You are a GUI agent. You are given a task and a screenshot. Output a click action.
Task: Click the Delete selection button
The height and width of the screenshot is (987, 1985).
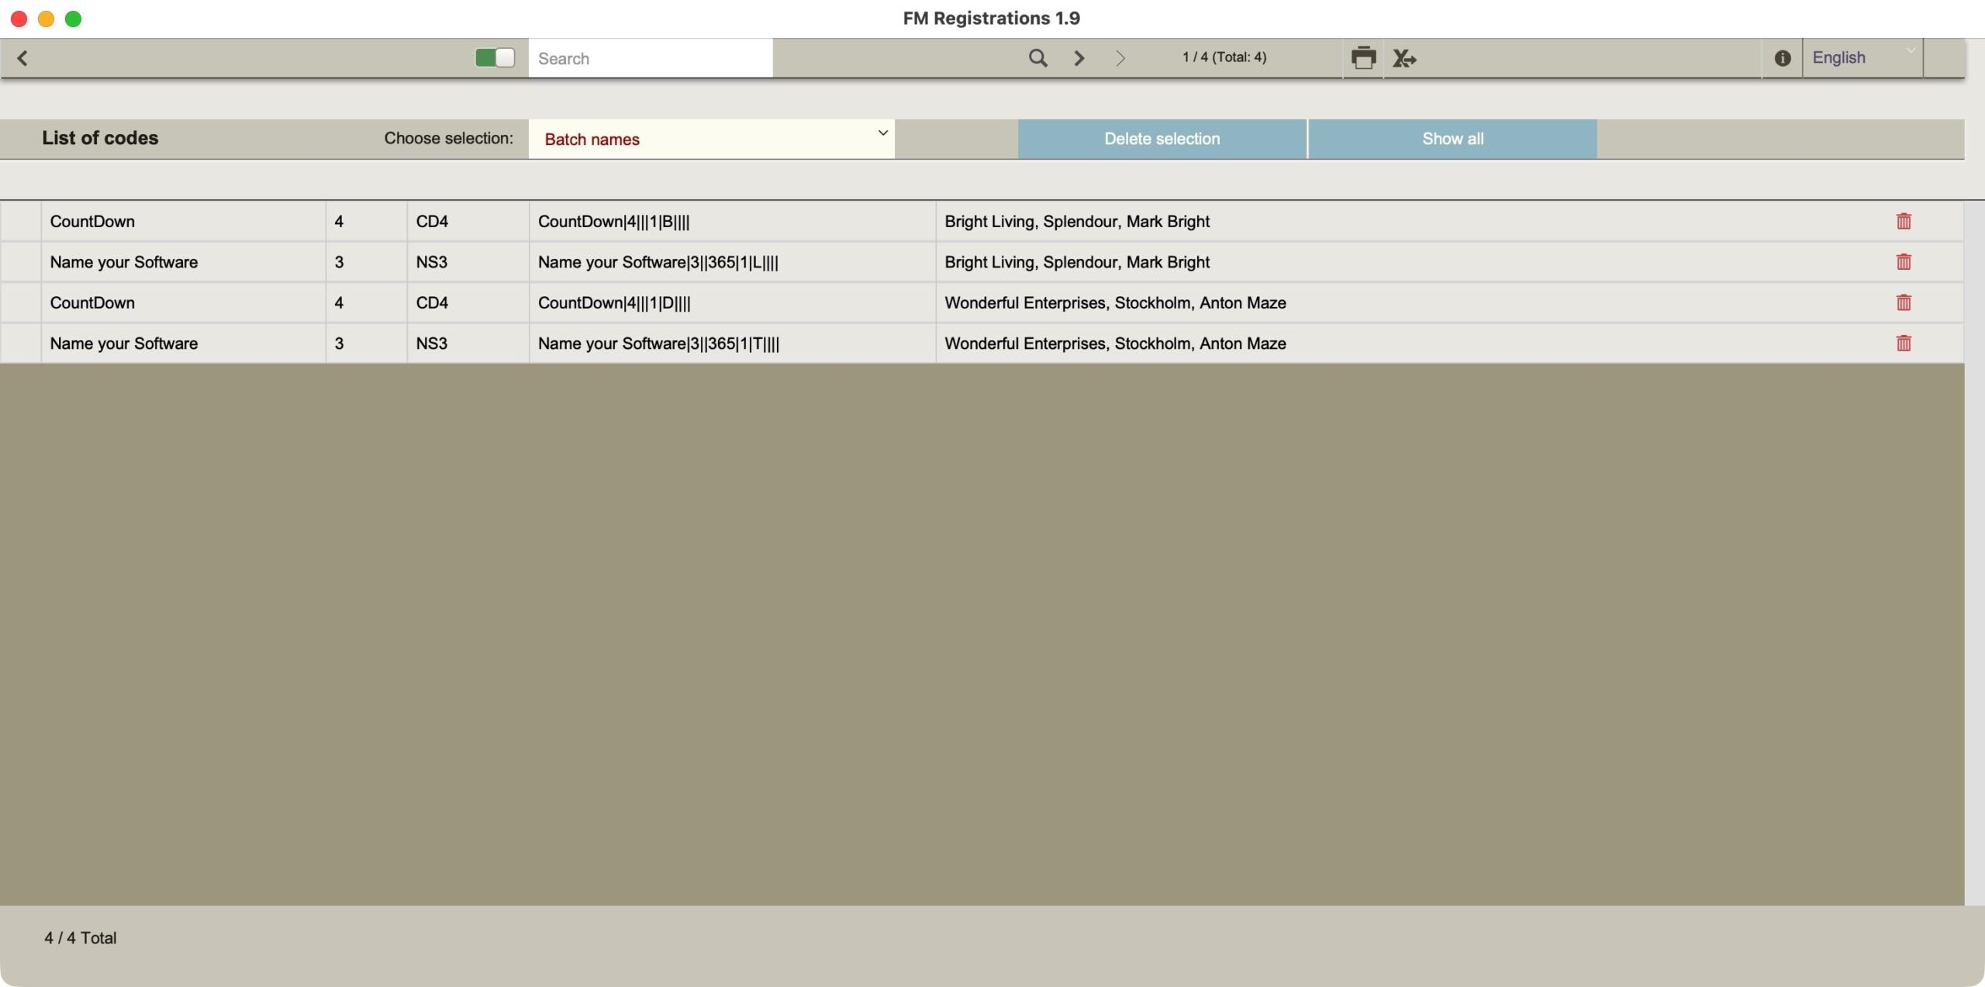1162,140
